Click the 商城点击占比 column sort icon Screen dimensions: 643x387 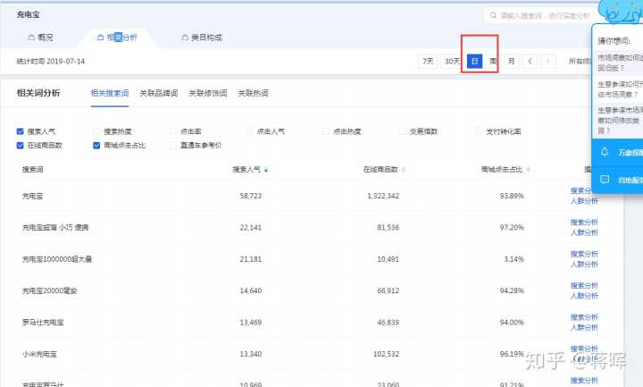[528, 169]
